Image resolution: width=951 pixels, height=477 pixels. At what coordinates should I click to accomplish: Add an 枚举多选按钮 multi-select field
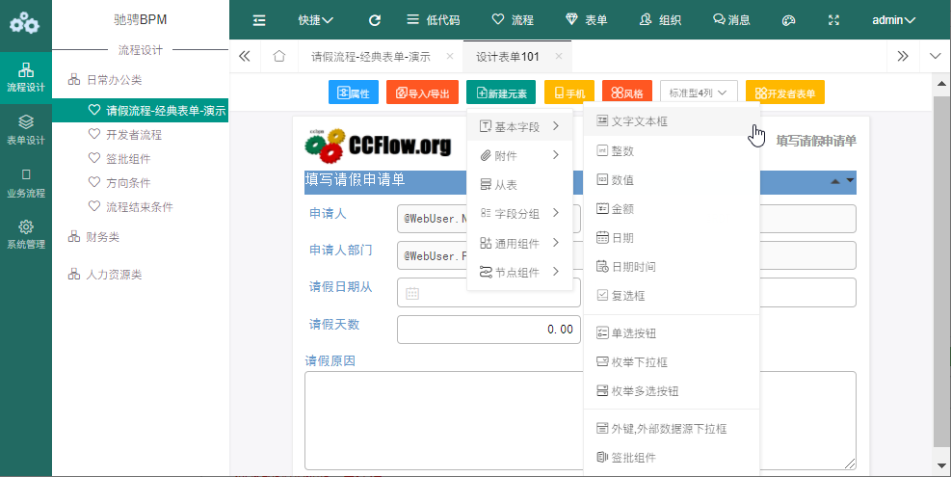point(672,391)
